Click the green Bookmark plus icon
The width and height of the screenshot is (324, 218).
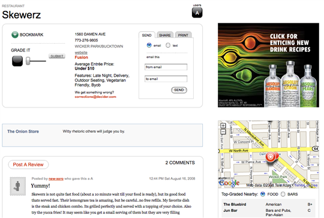[15, 35]
